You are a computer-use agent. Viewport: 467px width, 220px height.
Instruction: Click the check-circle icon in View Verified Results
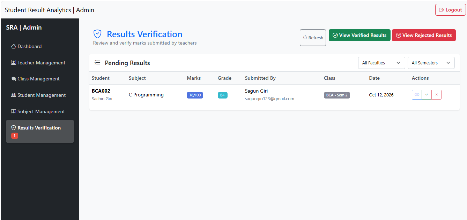click(x=335, y=35)
